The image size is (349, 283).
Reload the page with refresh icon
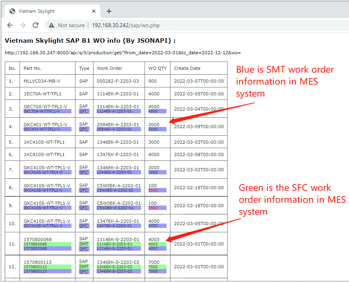pos(36,25)
